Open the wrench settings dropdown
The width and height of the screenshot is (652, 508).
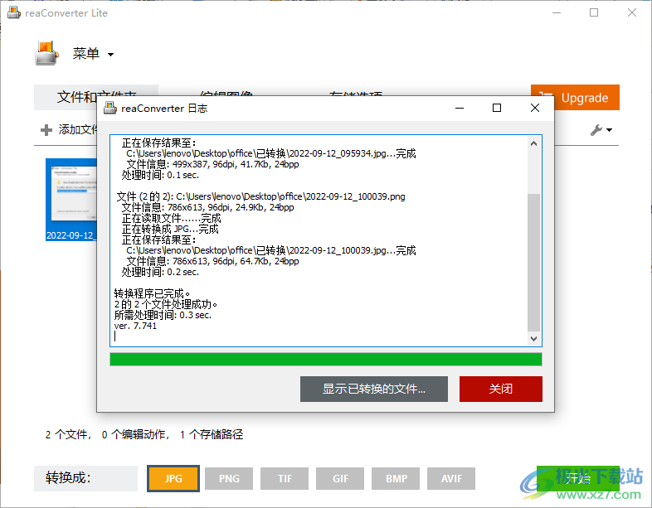click(x=601, y=130)
